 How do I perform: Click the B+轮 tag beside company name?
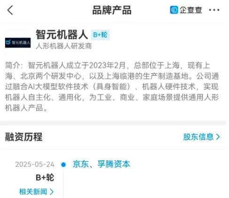pos(100,35)
